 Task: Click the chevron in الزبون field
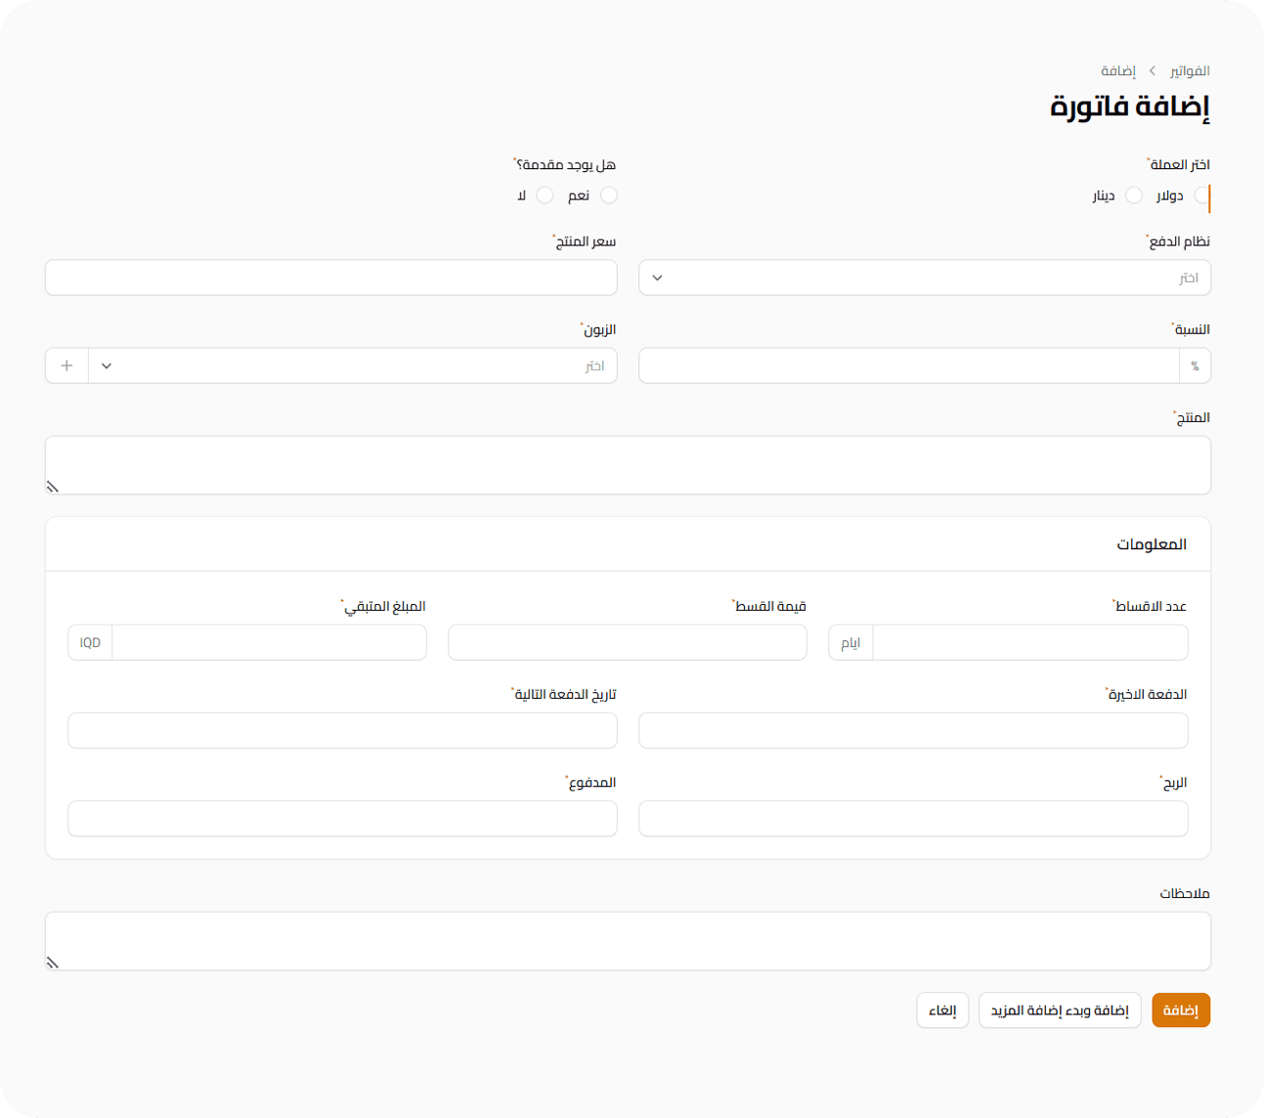coord(107,365)
